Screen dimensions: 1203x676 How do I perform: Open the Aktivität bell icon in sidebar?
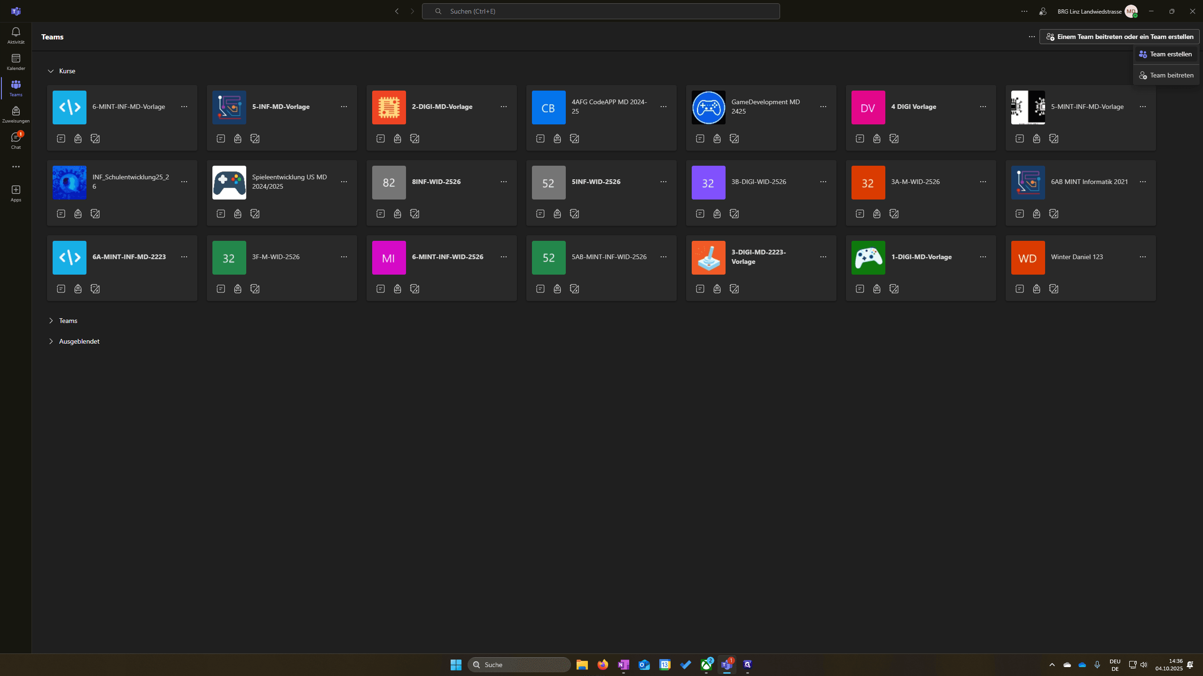16,35
